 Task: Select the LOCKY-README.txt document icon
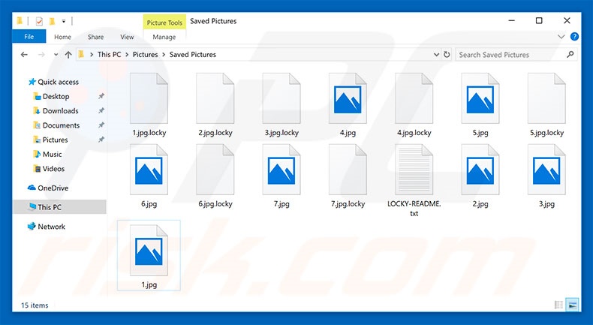click(414, 170)
